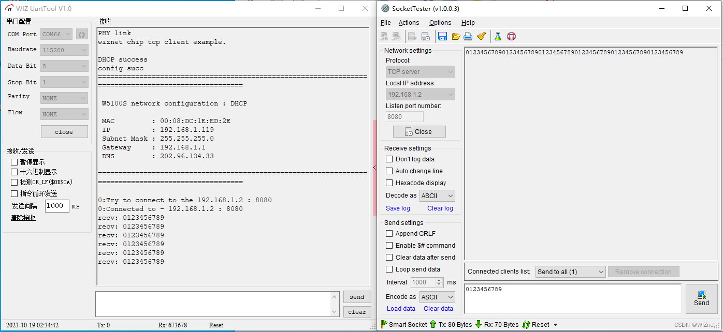
Task: Open the Help menu
Action: [468, 23]
